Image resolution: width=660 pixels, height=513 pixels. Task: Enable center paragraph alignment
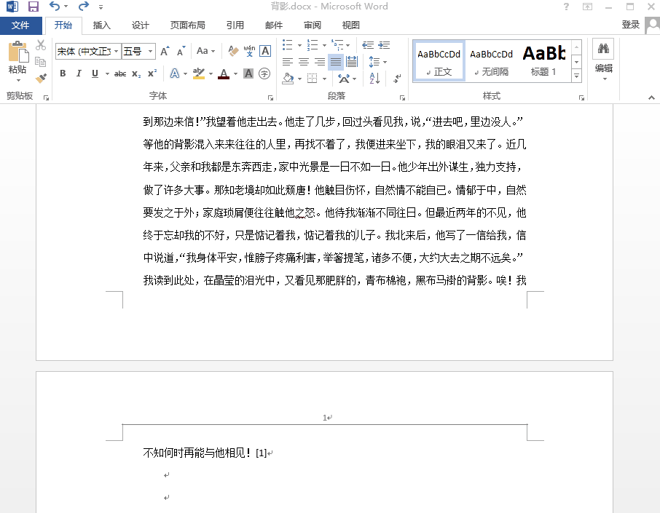[x=304, y=62]
